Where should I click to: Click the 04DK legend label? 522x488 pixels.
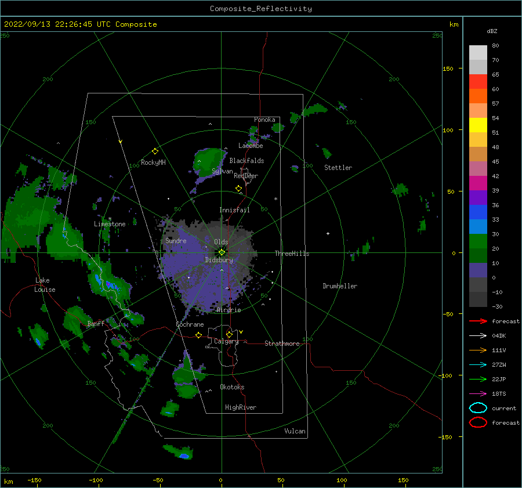[499, 335]
